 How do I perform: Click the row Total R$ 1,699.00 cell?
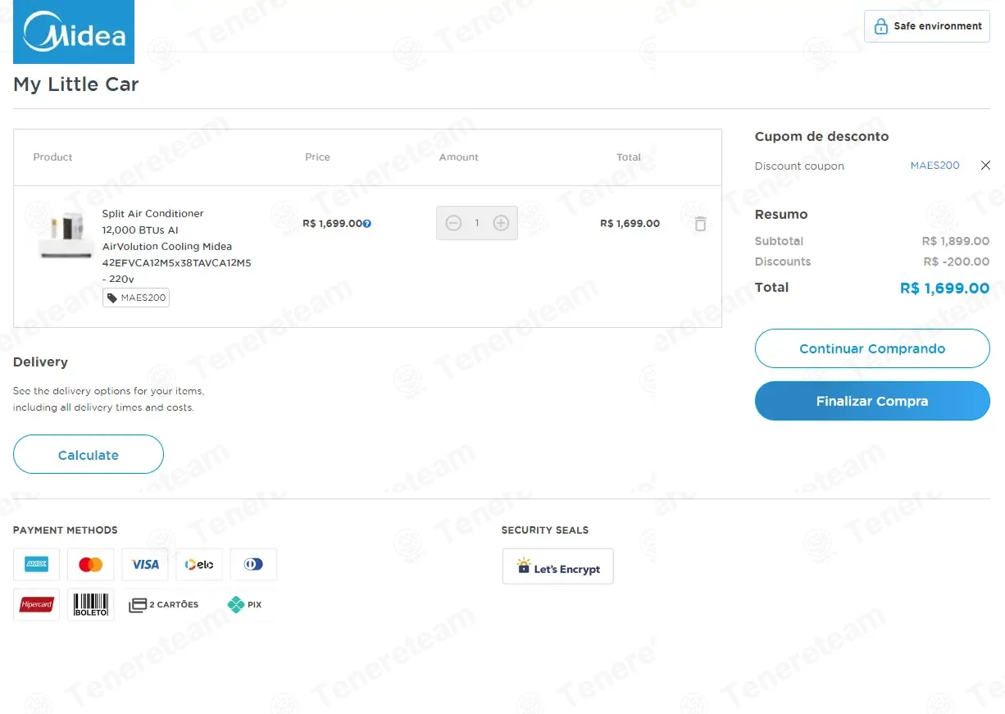point(630,223)
